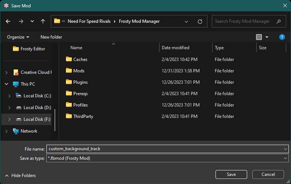This screenshot has height=184, width=291.
Task: Open the Save as type combo box
Action: (167, 158)
